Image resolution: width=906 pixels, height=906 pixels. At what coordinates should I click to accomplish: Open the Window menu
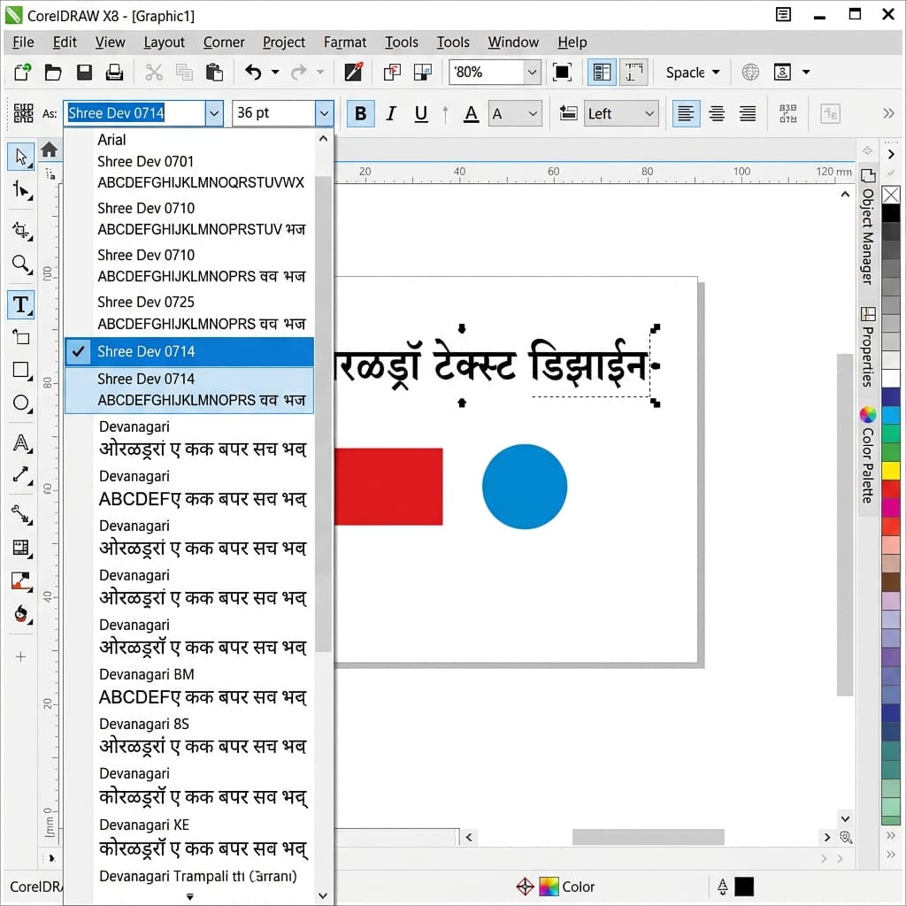[513, 42]
